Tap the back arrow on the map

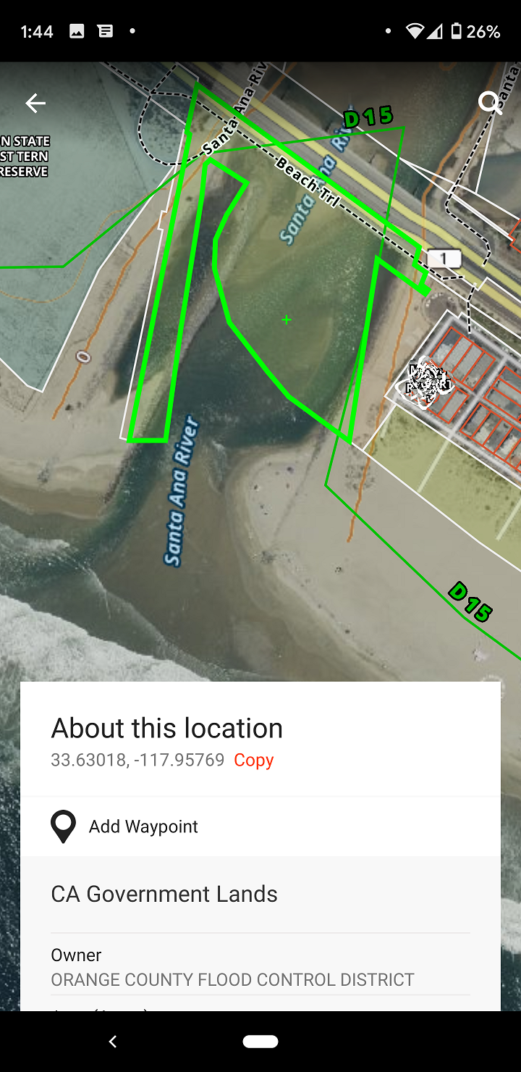[35, 104]
